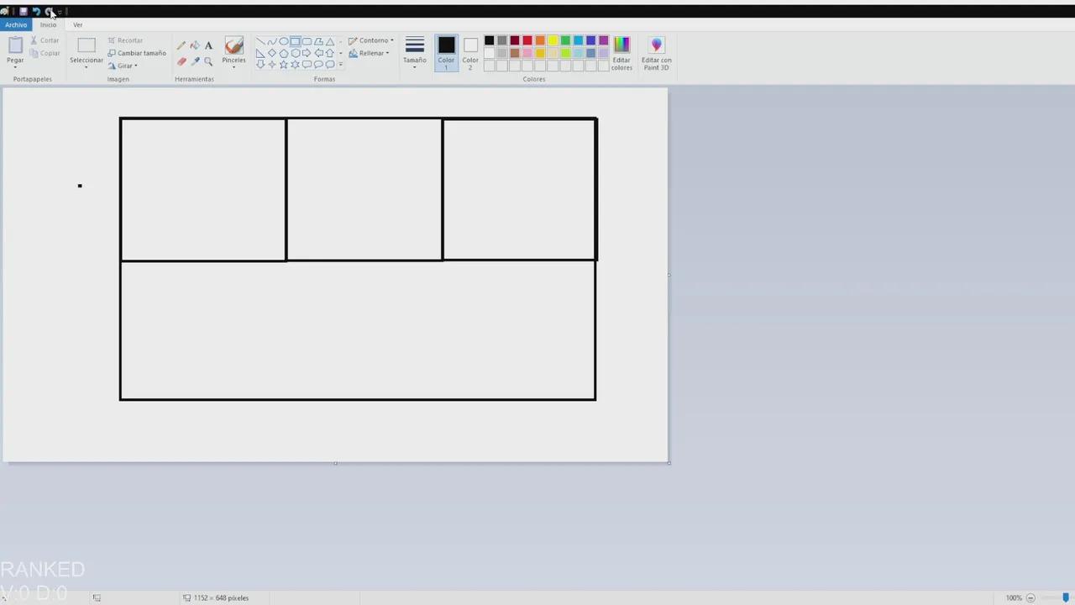Screen dimensions: 1075x605
Task: Open Editar con Paint 3D
Action: click(656, 52)
